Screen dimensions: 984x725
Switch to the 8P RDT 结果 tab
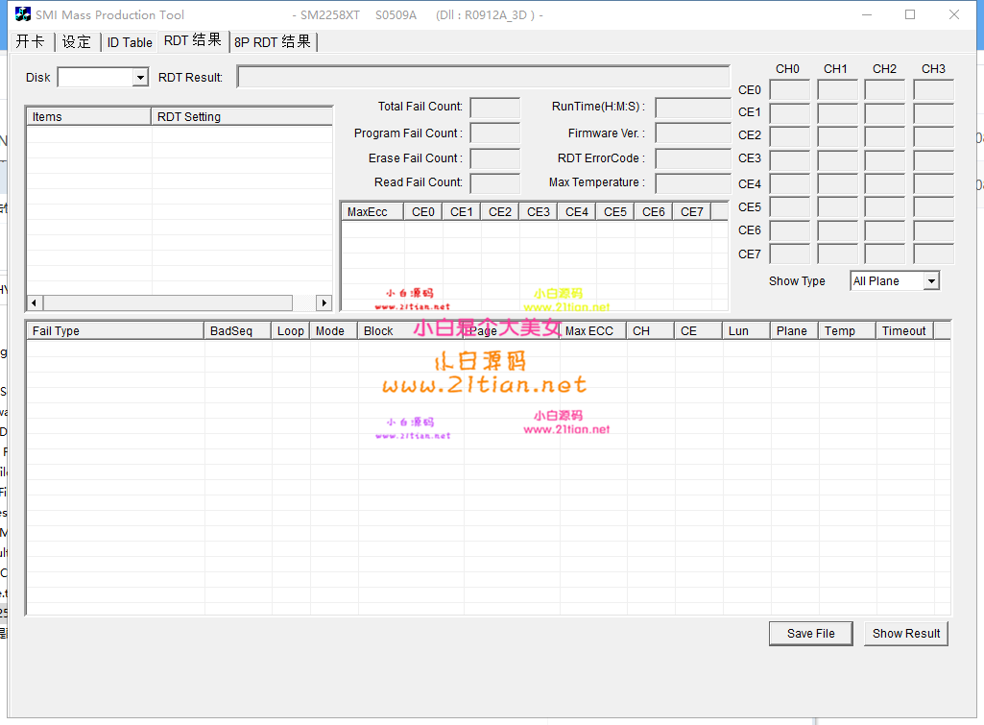click(x=273, y=42)
